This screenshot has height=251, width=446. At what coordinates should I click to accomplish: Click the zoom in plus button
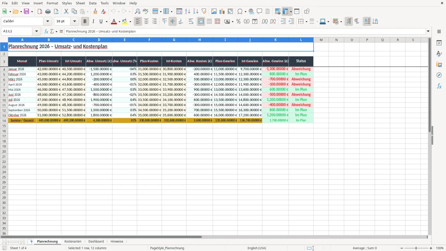pos(431,248)
